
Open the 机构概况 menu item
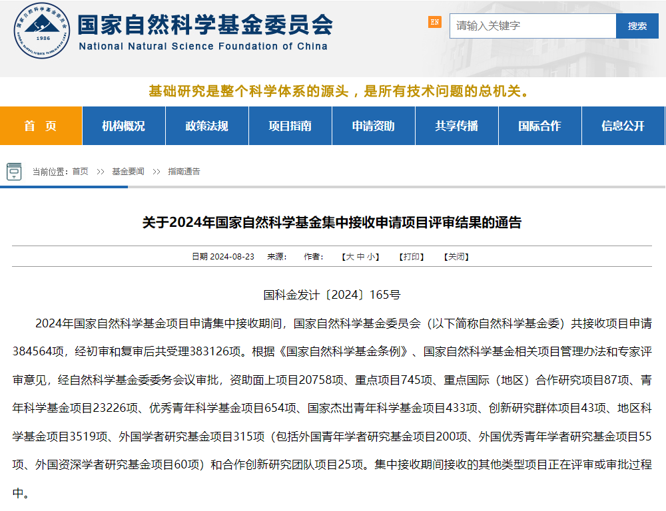[x=123, y=126]
